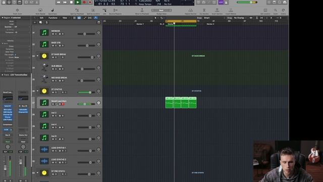Expand the Track inspector disclosure triangle
Screen dimensions: 323x182
coord(3,75)
